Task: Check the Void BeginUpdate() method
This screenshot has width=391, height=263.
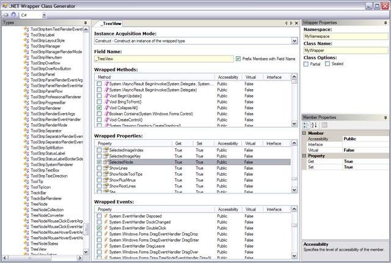Action: (99, 96)
